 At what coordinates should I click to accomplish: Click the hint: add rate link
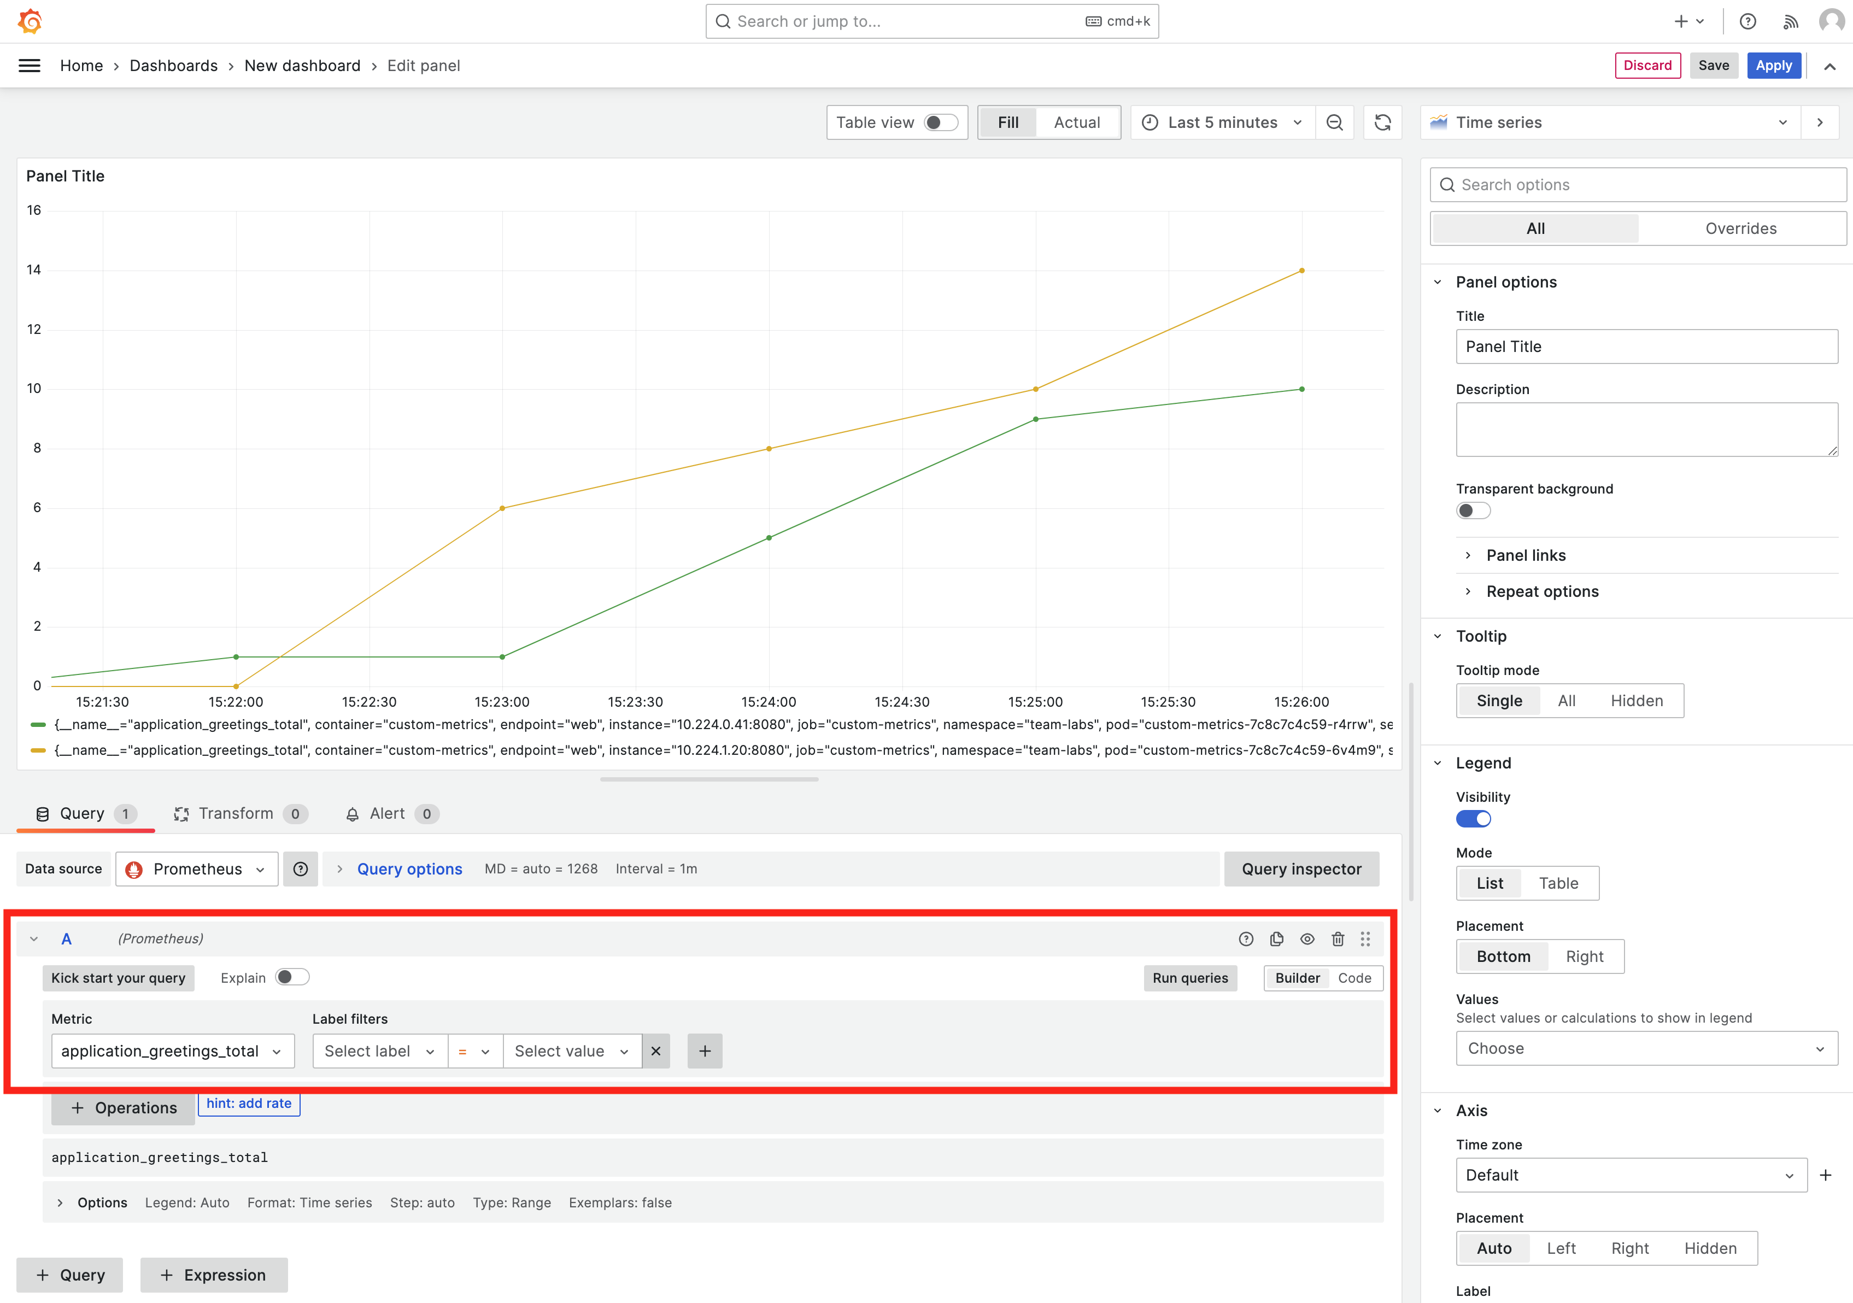point(249,1103)
